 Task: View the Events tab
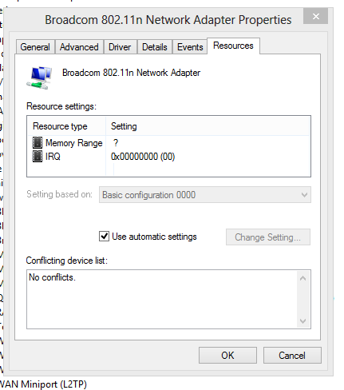point(190,47)
